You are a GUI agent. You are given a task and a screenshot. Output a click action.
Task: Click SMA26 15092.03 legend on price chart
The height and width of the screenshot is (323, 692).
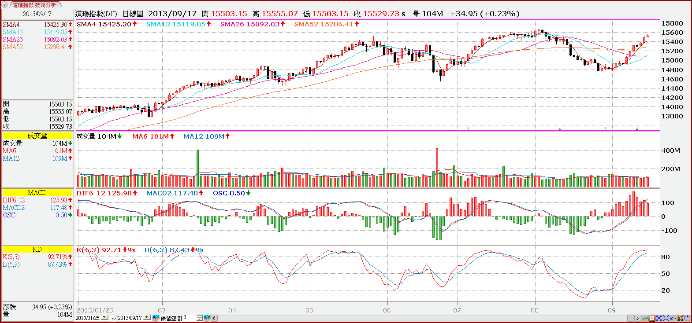253,24
